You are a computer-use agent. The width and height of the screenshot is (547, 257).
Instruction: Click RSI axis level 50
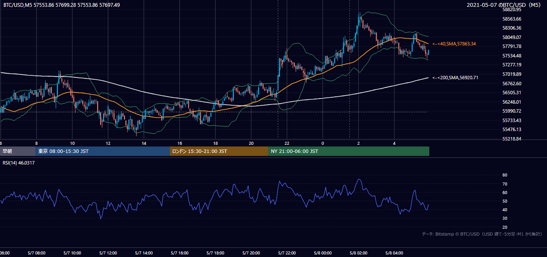point(505,201)
